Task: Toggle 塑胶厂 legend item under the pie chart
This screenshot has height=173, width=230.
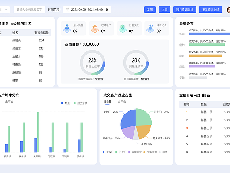Action: [108, 152]
